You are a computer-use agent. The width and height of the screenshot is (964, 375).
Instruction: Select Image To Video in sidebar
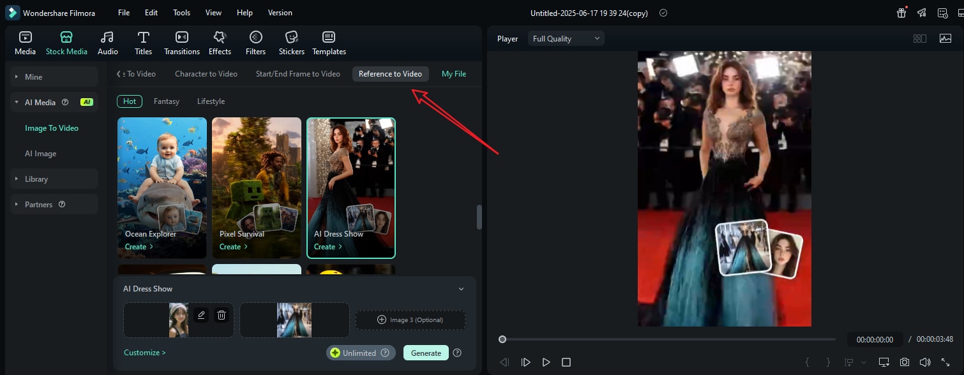[x=52, y=128]
